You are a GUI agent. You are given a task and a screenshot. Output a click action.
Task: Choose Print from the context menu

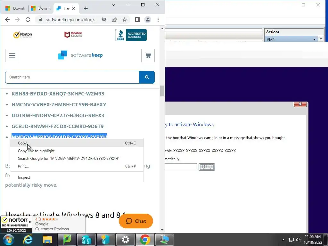point(77,166)
